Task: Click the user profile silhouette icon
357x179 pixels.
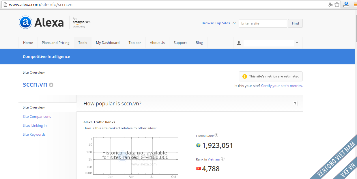Action: 239,43
